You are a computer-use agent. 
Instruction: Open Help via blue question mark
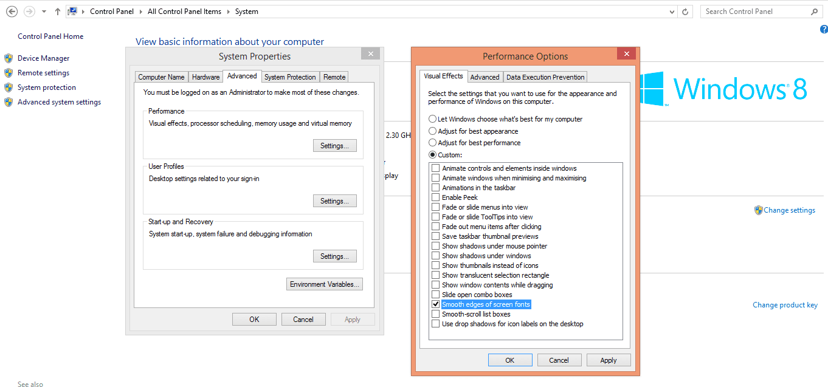coord(824,29)
